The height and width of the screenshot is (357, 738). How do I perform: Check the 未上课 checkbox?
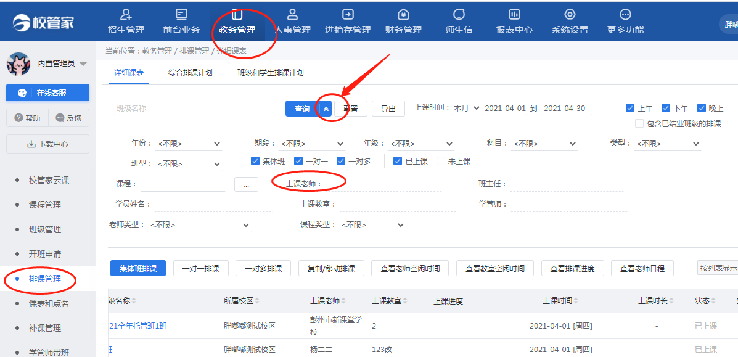441,161
